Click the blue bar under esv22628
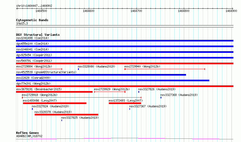The height and width of the screenshot is (142, 241). (113, 80)
